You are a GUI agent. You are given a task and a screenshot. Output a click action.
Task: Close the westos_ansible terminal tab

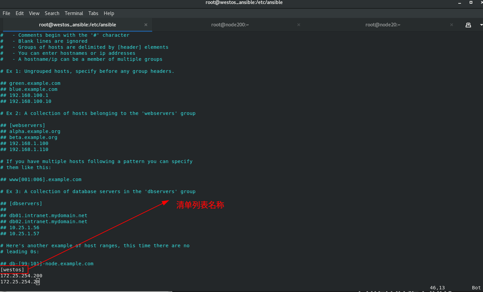point(146,25)
